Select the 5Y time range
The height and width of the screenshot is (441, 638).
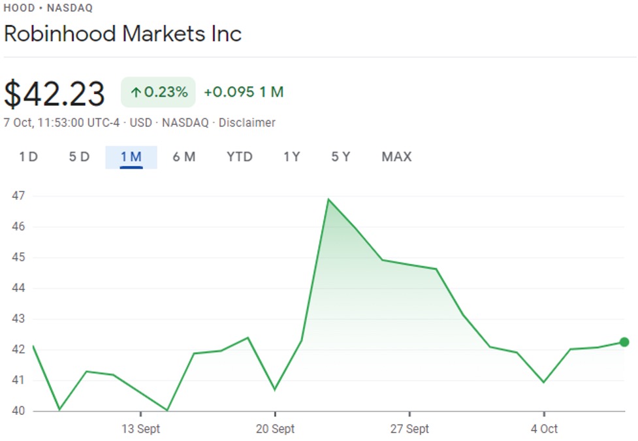click(x=341, y=157)
